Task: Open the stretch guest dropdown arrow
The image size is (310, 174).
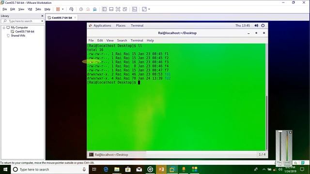Action: (149, 9)
